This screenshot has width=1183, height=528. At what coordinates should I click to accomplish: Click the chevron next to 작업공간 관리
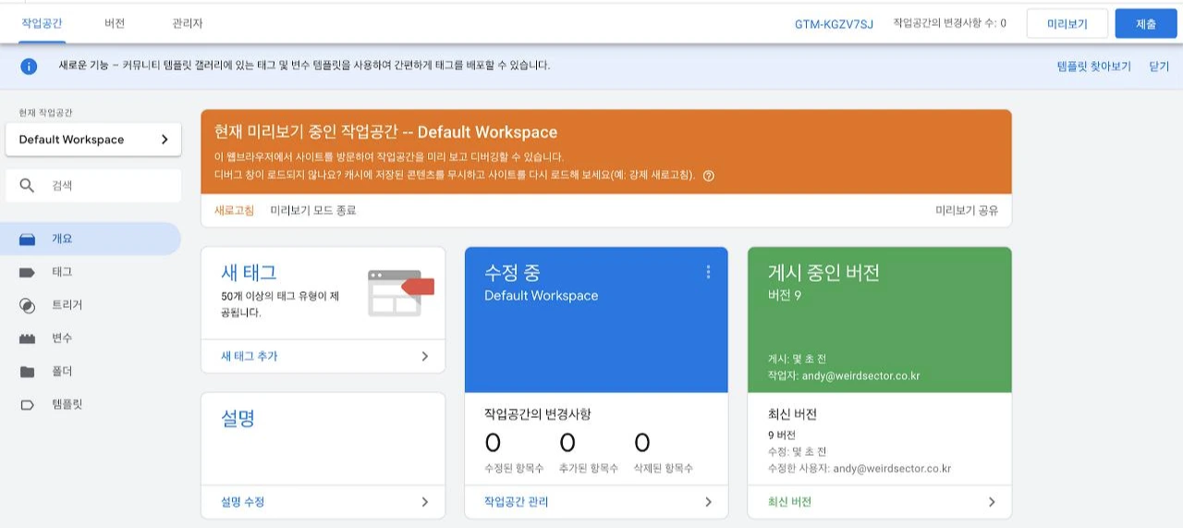click(x=709, y=502)
